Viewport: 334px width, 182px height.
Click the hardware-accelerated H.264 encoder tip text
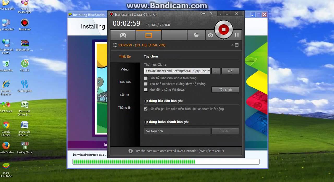[x=180, y=151]
